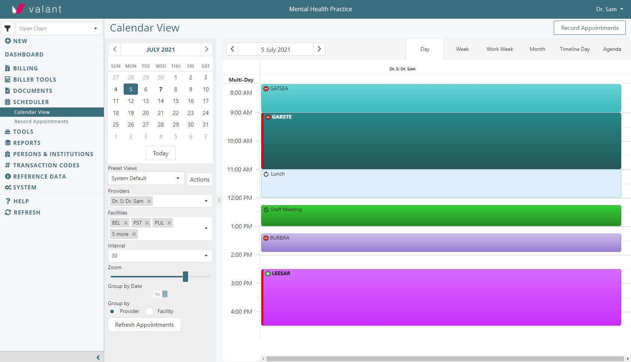The image size is (631, 362).
Task: Select the Facility grouping radio button
Action: (x=150, y=311)
